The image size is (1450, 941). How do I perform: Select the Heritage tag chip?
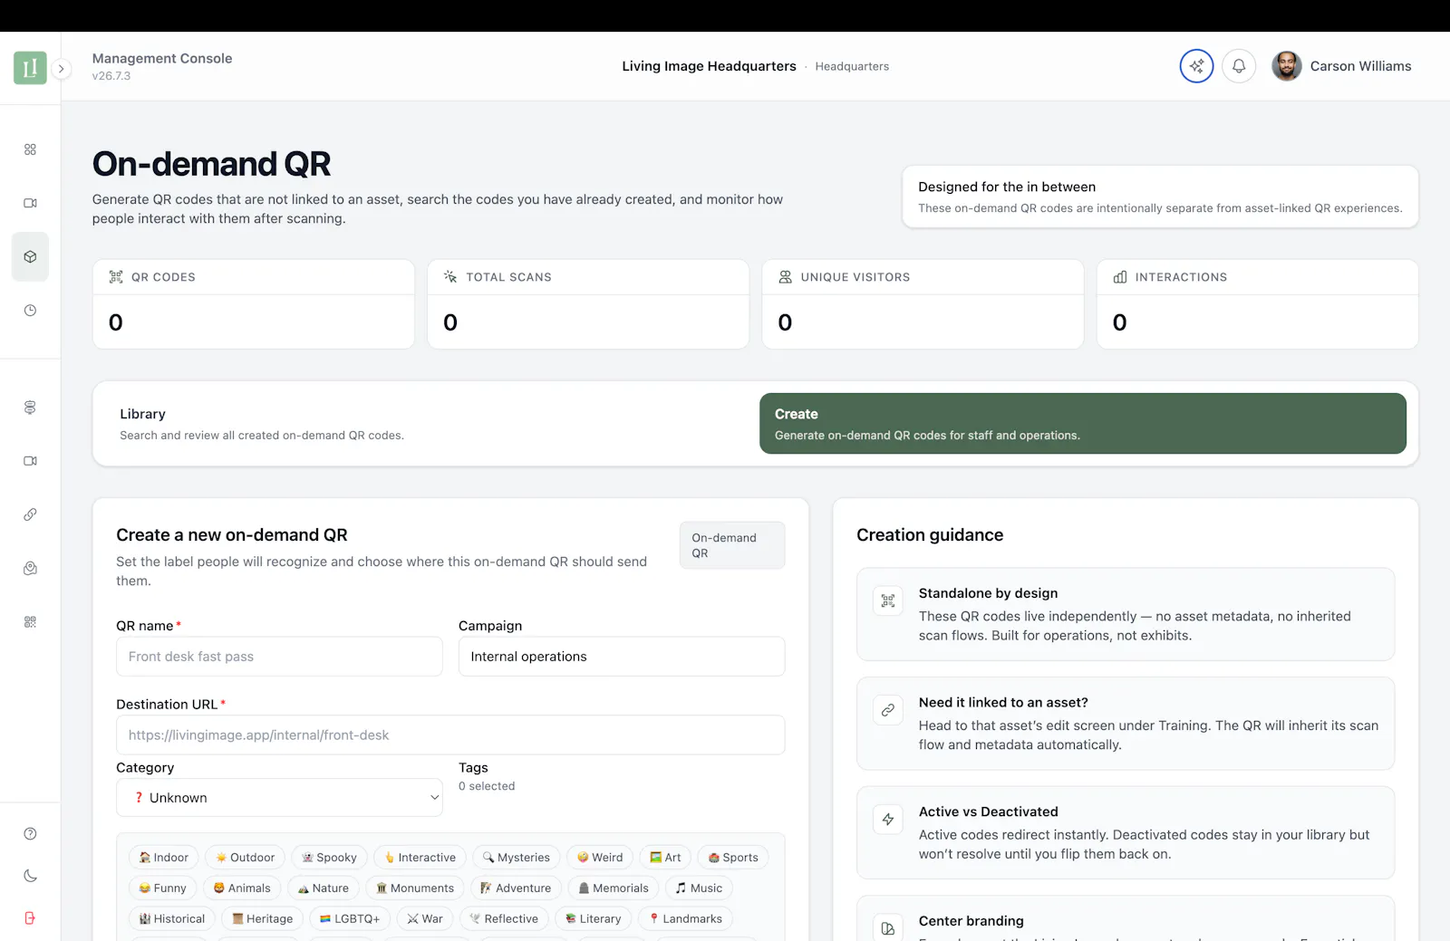click(263, 918)
